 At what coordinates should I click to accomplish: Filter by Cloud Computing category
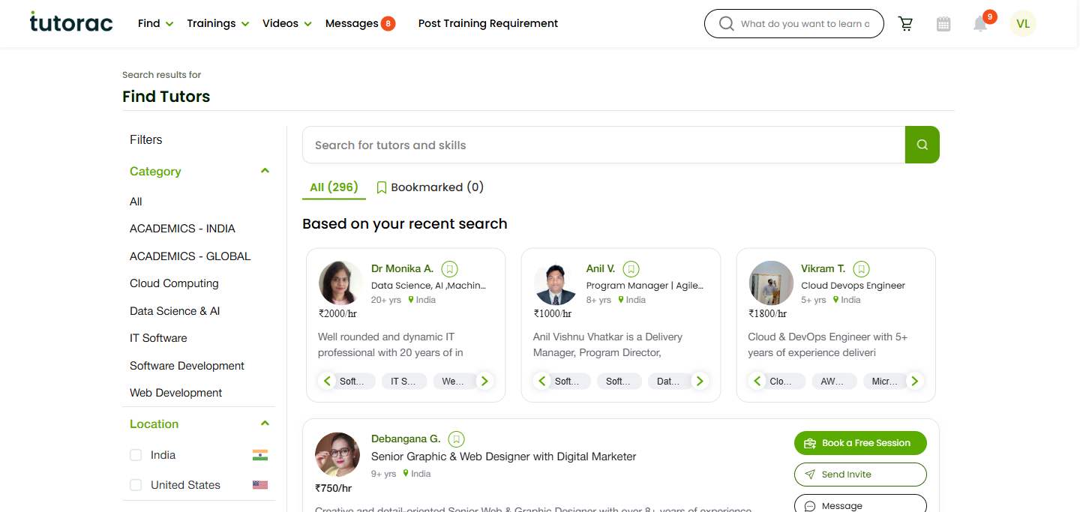(x=174, y=283)
